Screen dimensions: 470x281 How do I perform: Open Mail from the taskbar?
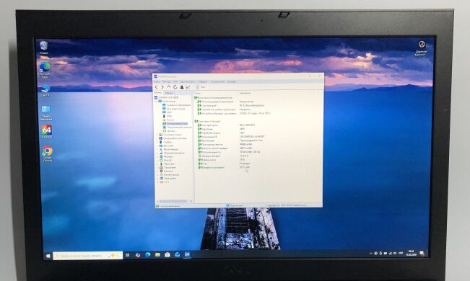(x=177, y=254)
